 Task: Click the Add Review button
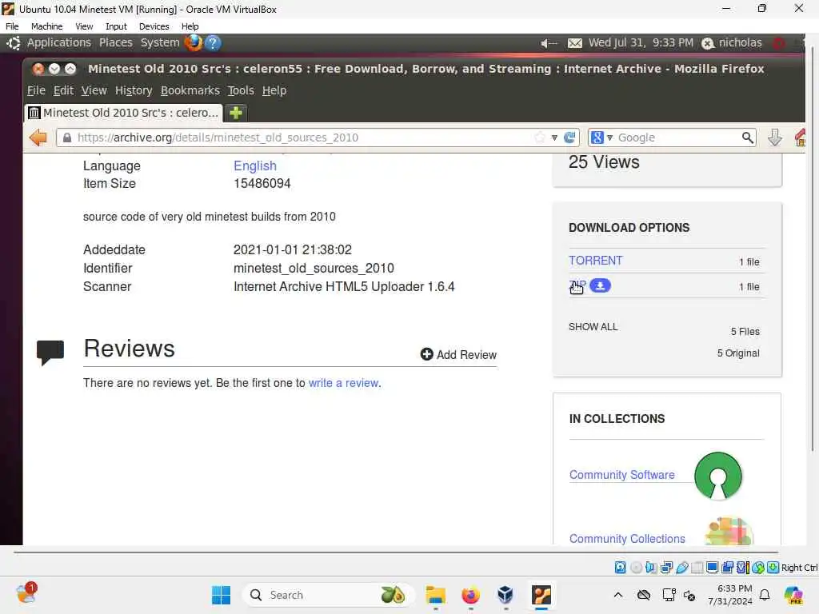[458, 354]
